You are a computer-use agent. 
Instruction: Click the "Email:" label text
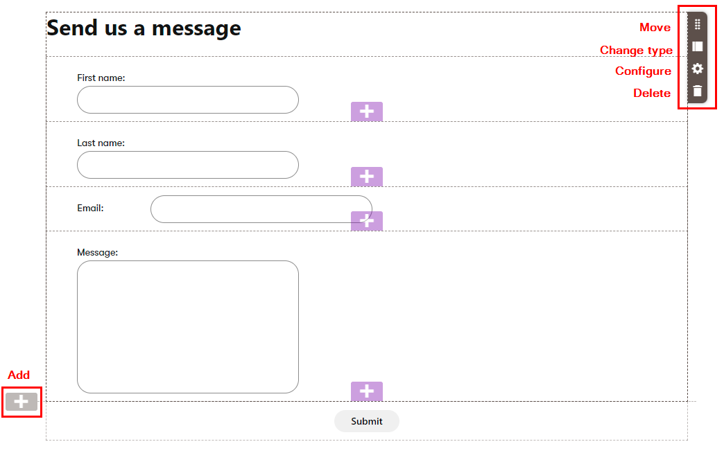coord(90,208)
